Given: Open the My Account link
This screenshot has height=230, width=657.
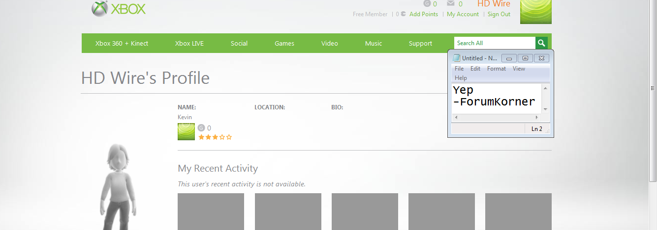Looking at the screenshot, I should 463,14.
